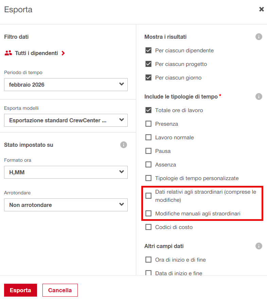Click info icon beside Include le tipologie di tempo
The image size is (267, 299).
pyautogui.click(x=259, y=96)
